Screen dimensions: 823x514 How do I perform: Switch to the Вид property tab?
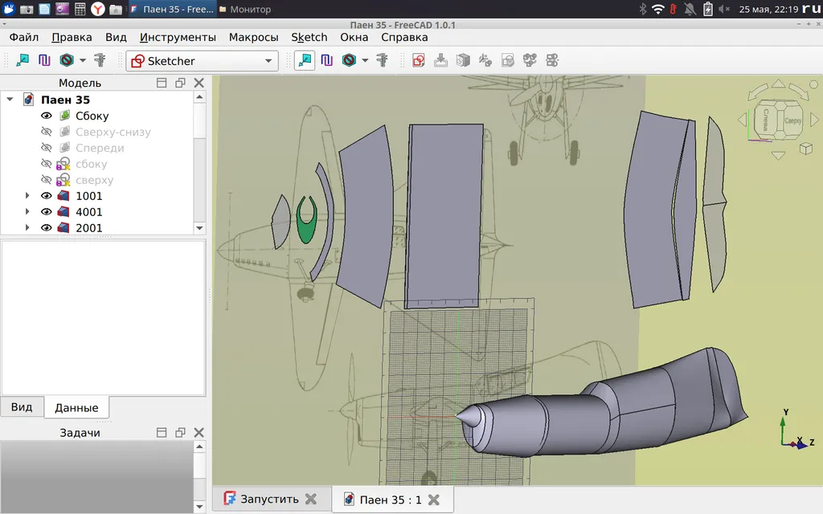click(22, 407)
